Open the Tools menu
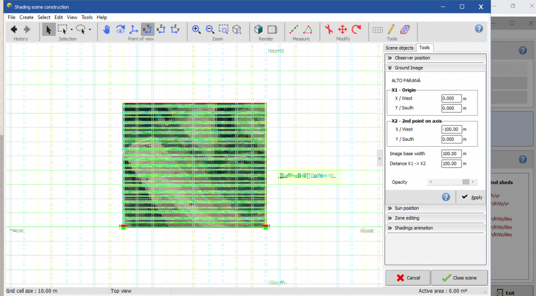 [x=87, y=18]
